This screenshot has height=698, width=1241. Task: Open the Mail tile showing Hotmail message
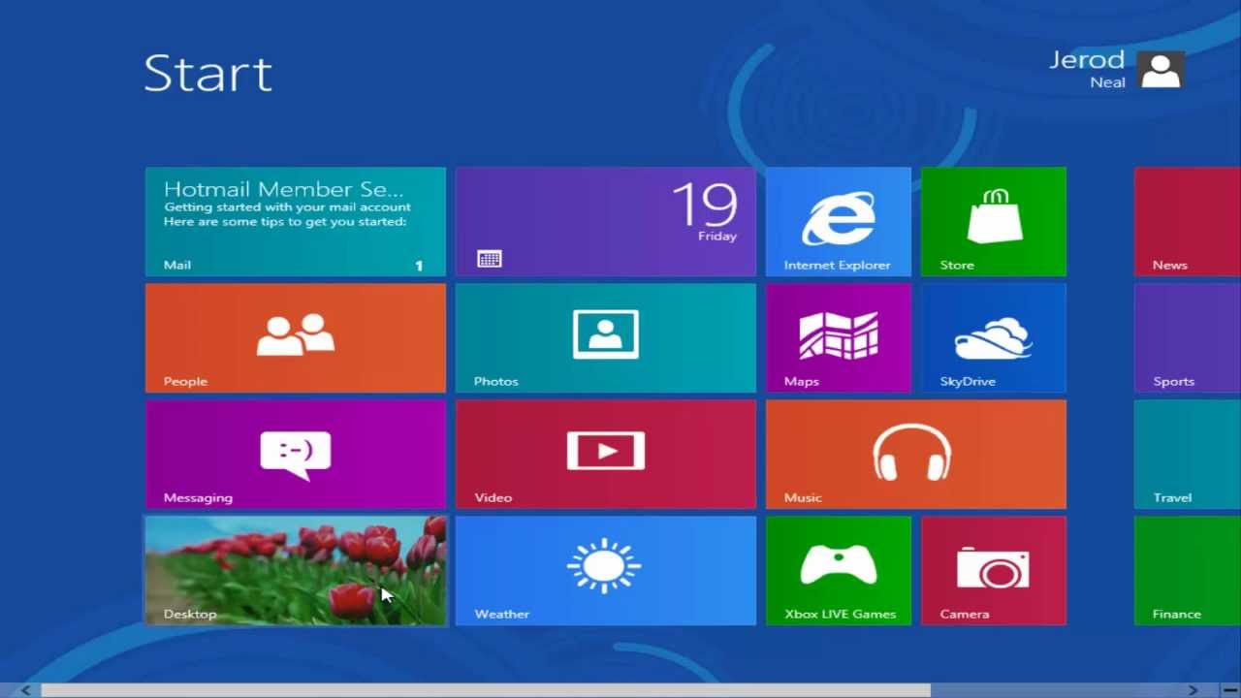[x=296, y=222]
